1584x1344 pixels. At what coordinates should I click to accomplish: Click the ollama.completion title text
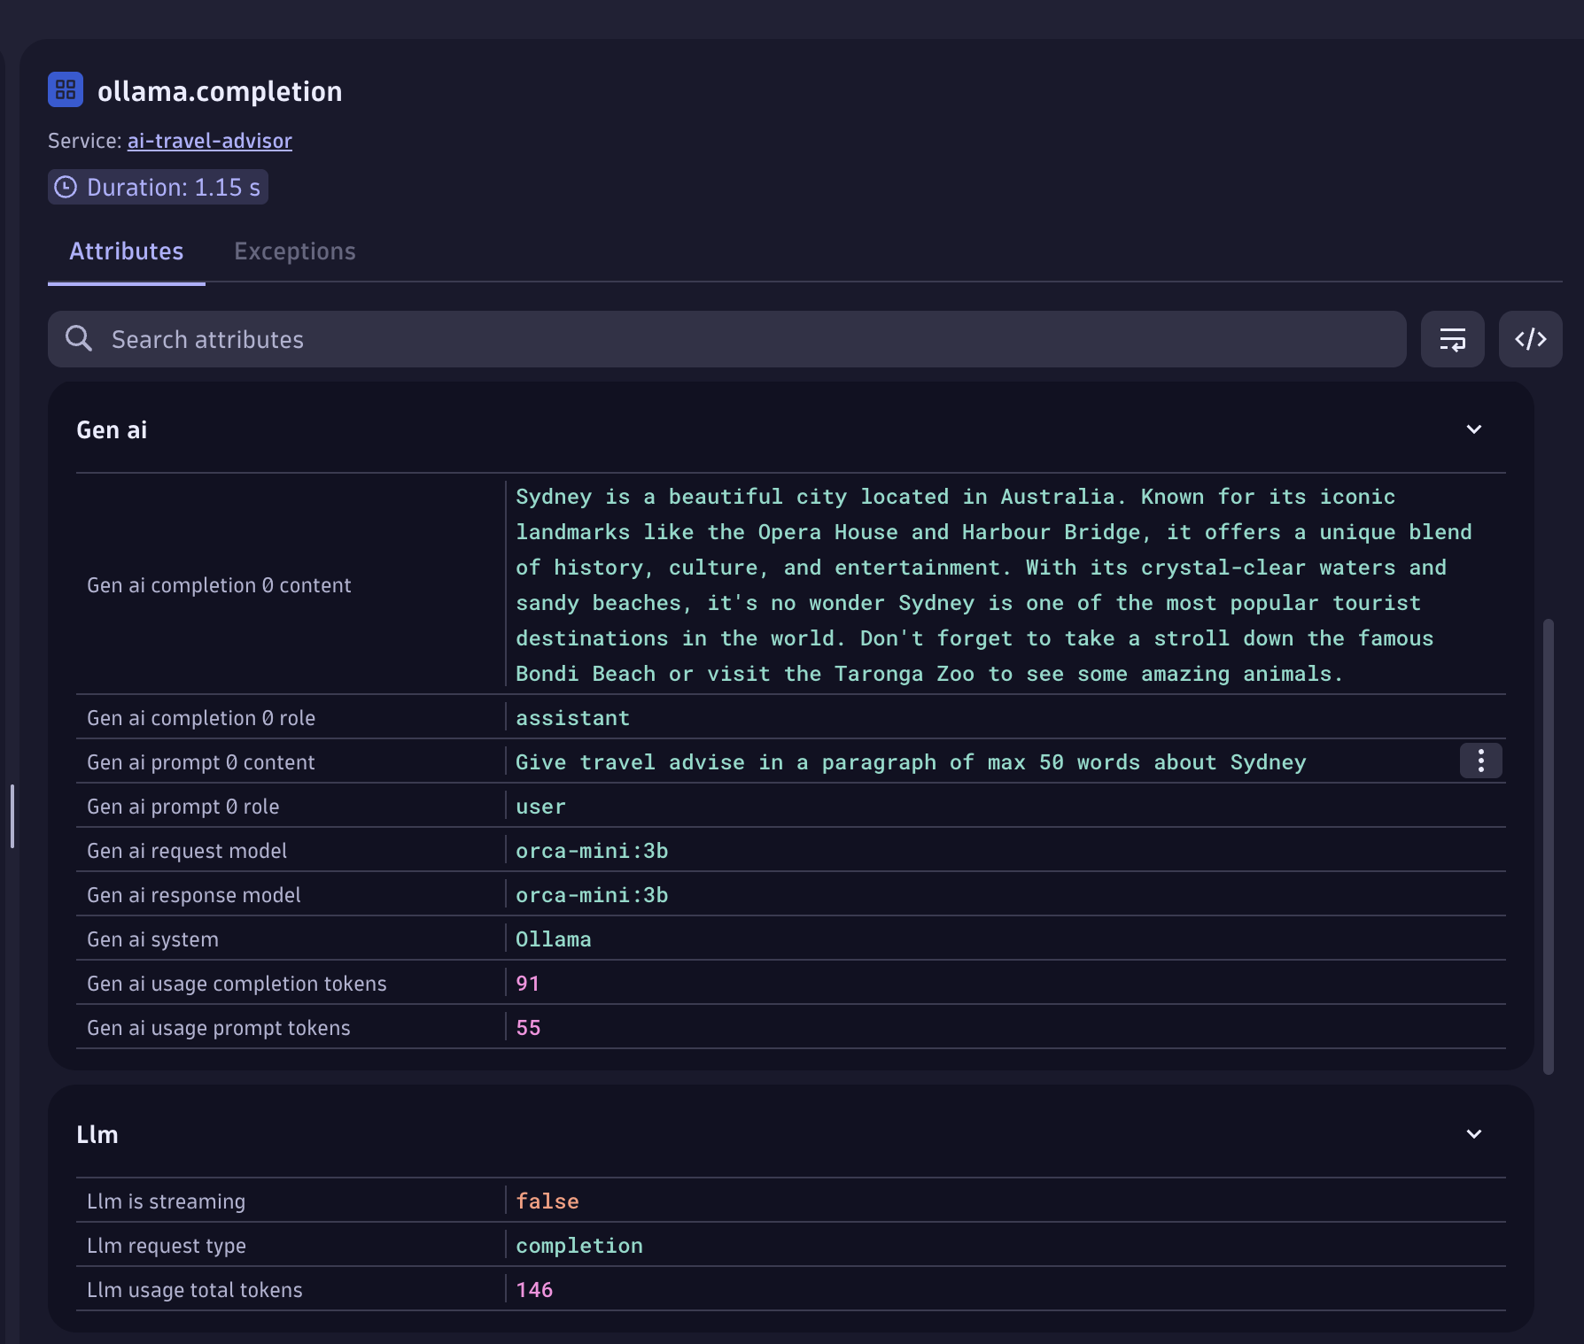pyautogui.click(x=220, y=91)
